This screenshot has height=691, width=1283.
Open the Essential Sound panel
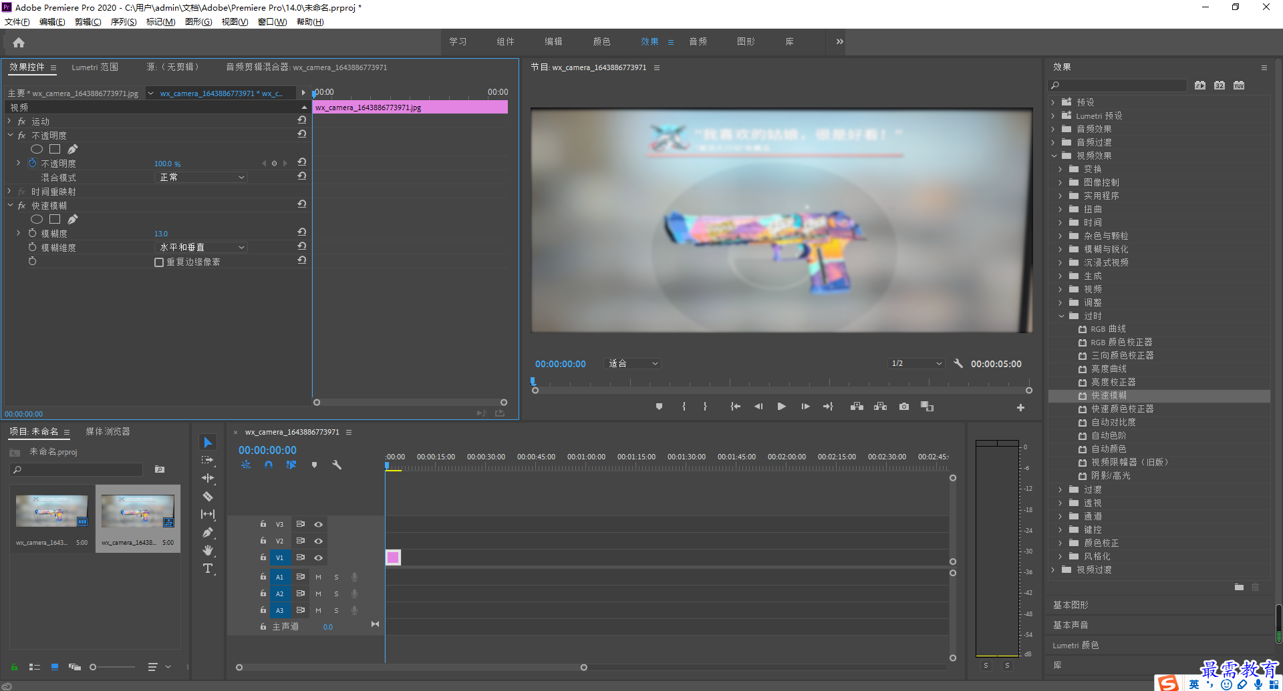coord(1071,625)
